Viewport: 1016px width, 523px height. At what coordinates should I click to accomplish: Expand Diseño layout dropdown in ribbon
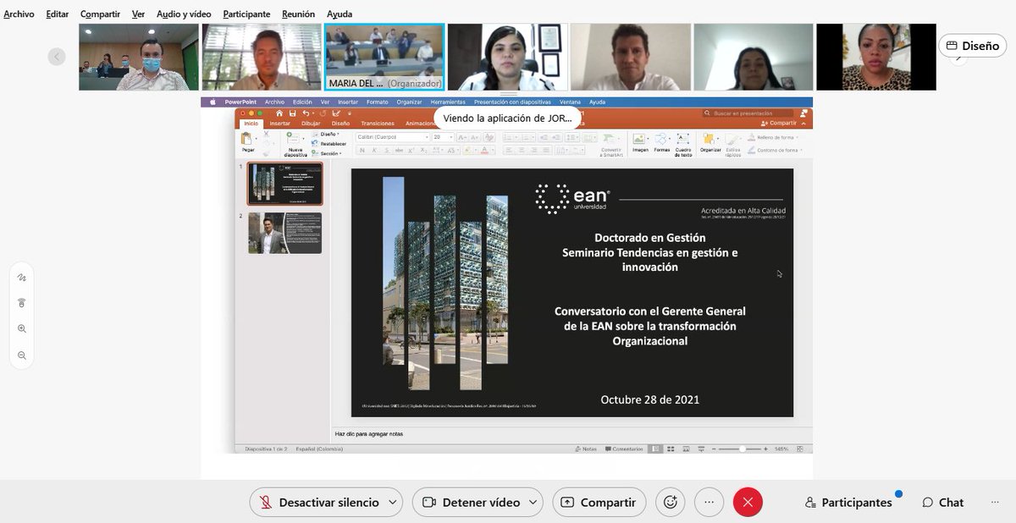point(325,134)
